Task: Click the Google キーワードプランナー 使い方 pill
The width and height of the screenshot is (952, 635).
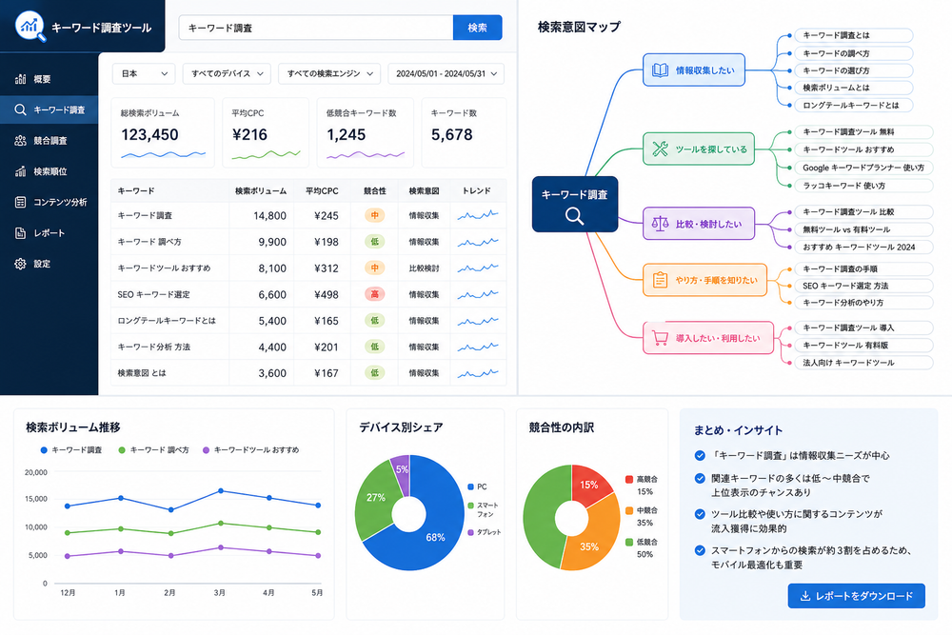Action: point(863,168)
